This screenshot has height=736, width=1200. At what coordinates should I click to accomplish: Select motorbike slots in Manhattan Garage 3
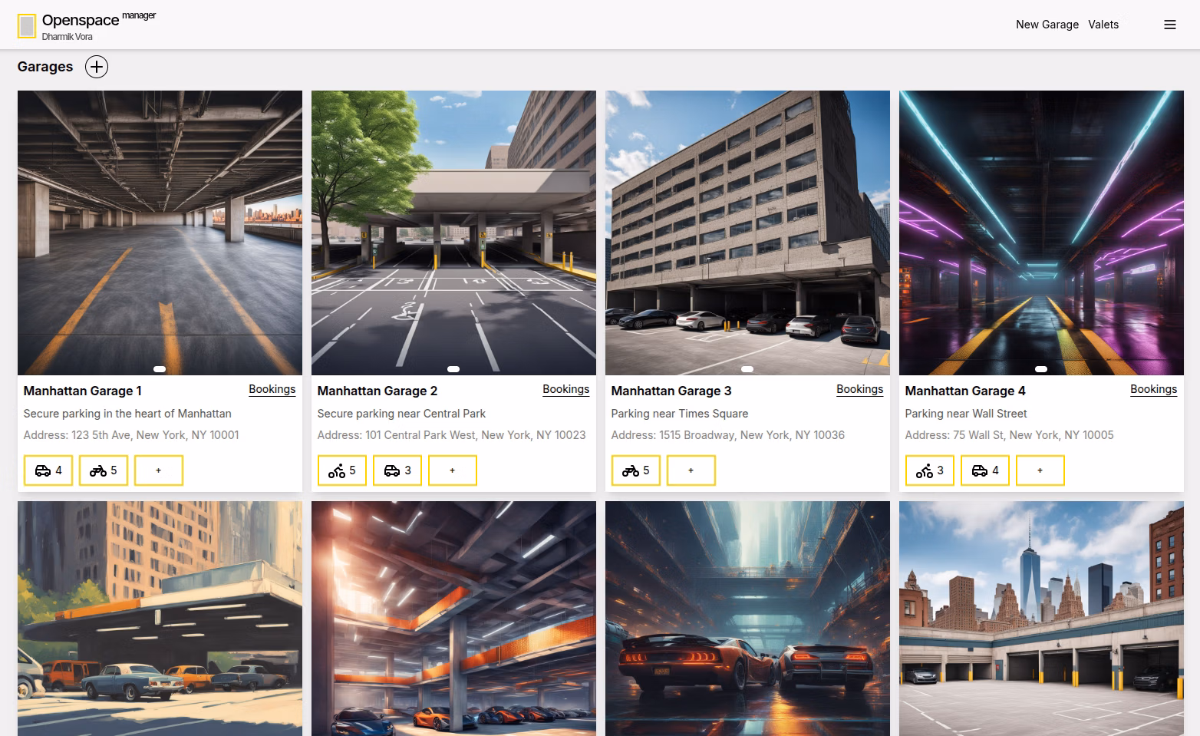pyautogui.click(x=636, y=470)
